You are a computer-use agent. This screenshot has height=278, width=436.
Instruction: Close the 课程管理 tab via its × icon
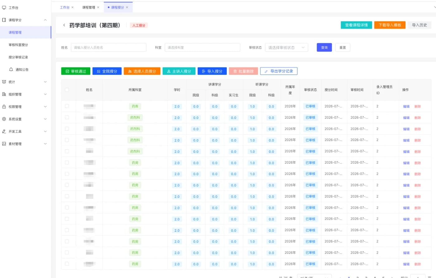click(x=98, y=7)
